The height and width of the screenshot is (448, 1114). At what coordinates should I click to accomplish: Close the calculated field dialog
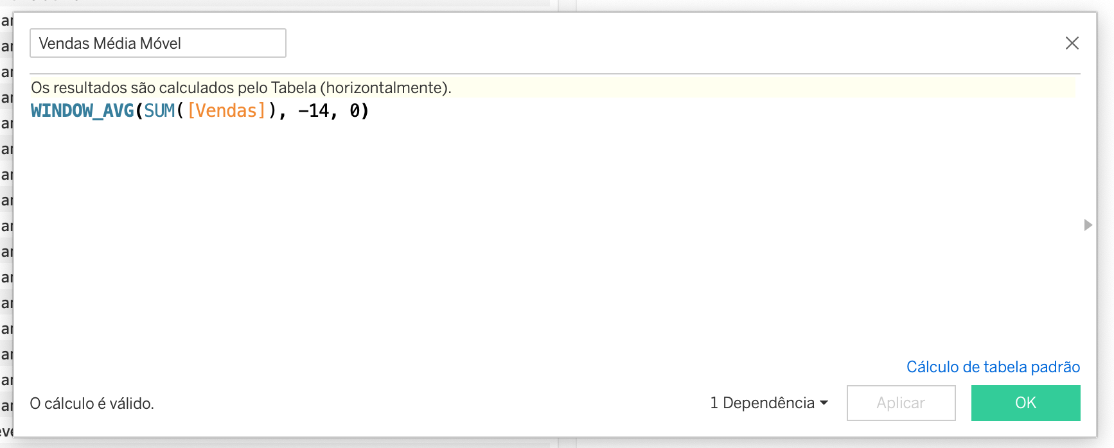coord(1072,43)
